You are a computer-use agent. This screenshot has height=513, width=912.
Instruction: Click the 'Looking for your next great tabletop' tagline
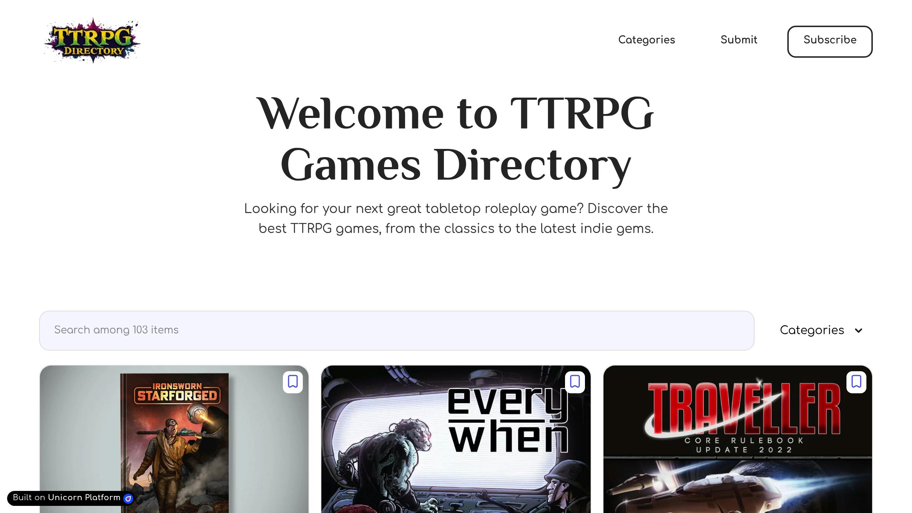click(x=456, y=218)
